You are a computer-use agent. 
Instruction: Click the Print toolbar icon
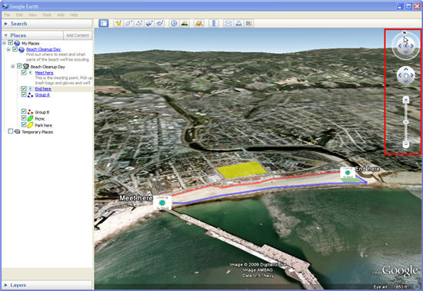238,24
